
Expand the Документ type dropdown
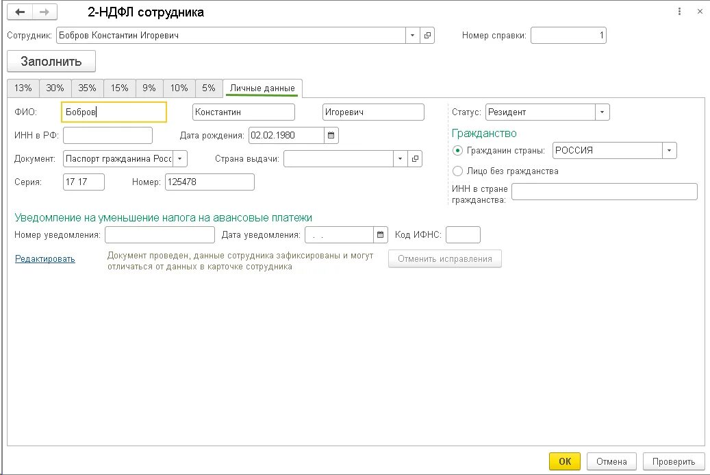pyautogui.click(x=180, y=158)
